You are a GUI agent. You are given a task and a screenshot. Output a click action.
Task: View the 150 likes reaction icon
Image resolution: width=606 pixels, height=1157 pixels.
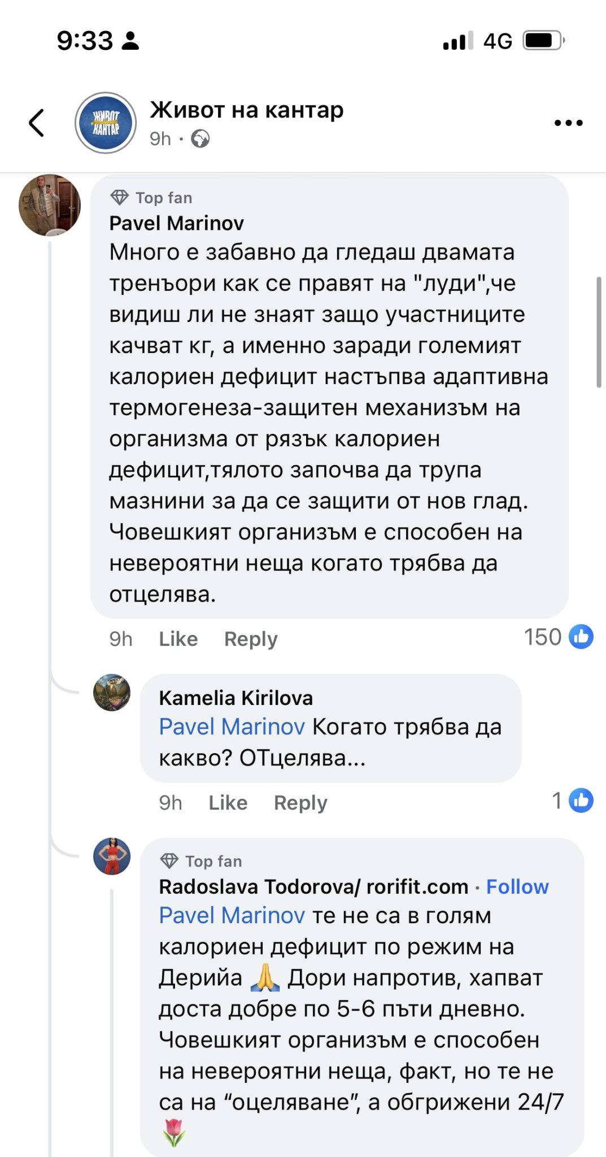click(x=581, y=637)
